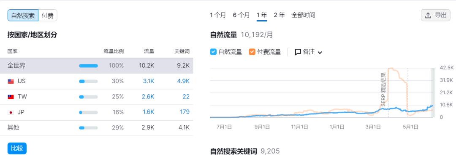Image resolution: width=456 pixels, height=159 pixels.
Task: Click the 3月1日 axis label
Action: tap(373, 127)
